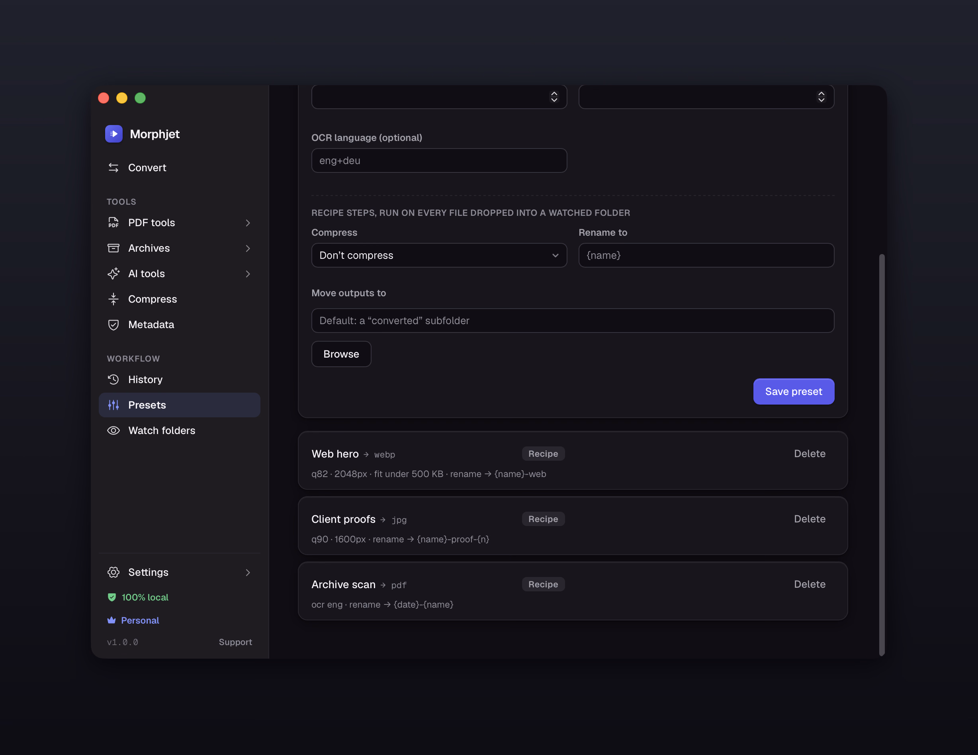Screen dimensions: 978x755
Task: Click the vertical scrollbar thumb
Action: pos(882,455)
